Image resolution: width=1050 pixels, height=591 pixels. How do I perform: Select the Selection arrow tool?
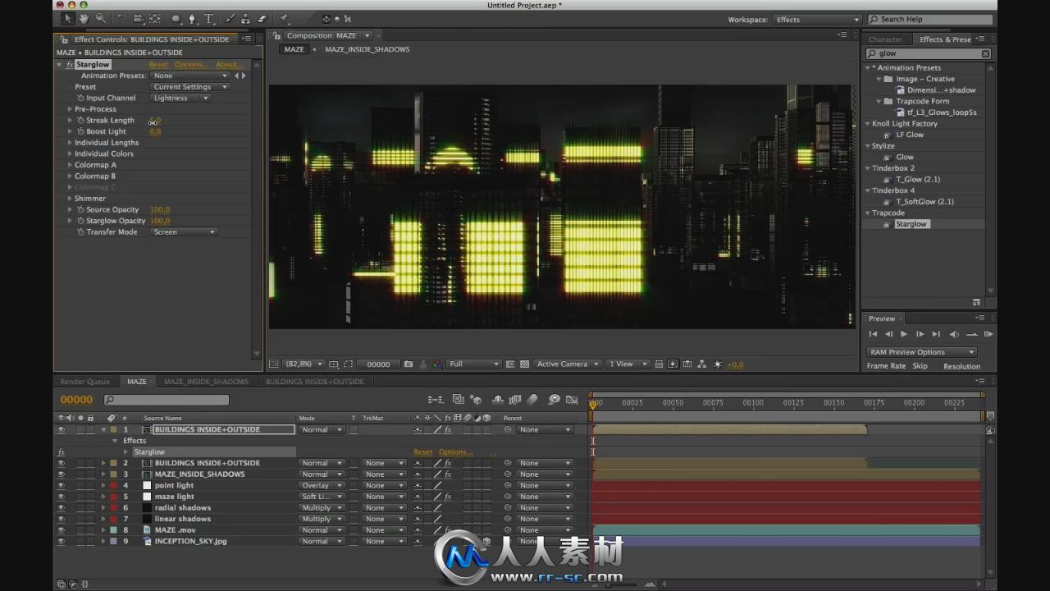point(68,18)
